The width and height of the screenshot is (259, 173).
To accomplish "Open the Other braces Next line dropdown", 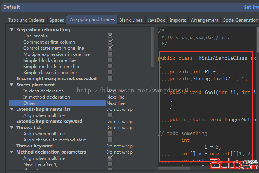I will coord(116,103).
